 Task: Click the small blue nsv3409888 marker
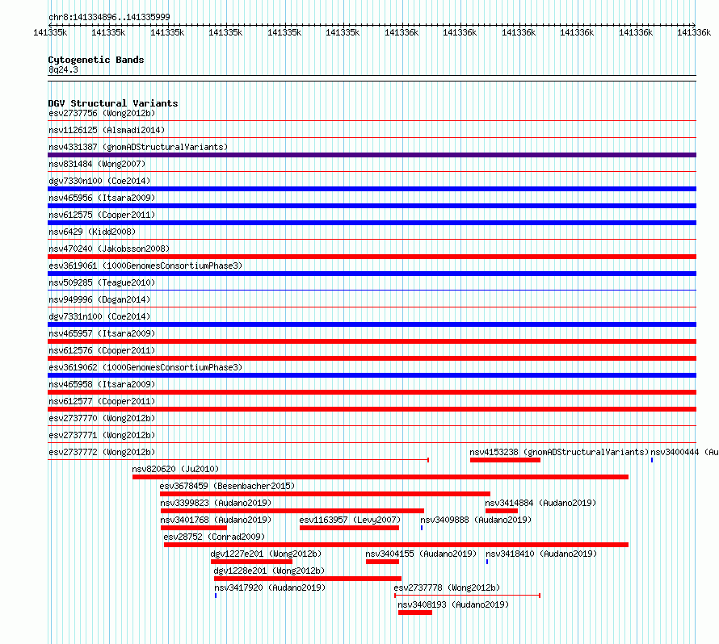(422, 528)
